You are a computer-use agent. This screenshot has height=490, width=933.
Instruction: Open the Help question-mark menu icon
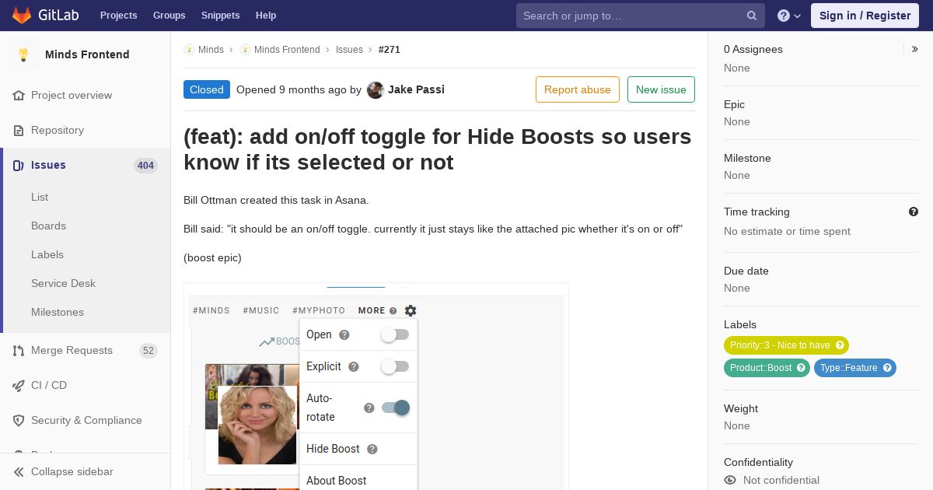pyautogui.click(x=784, y=16)
